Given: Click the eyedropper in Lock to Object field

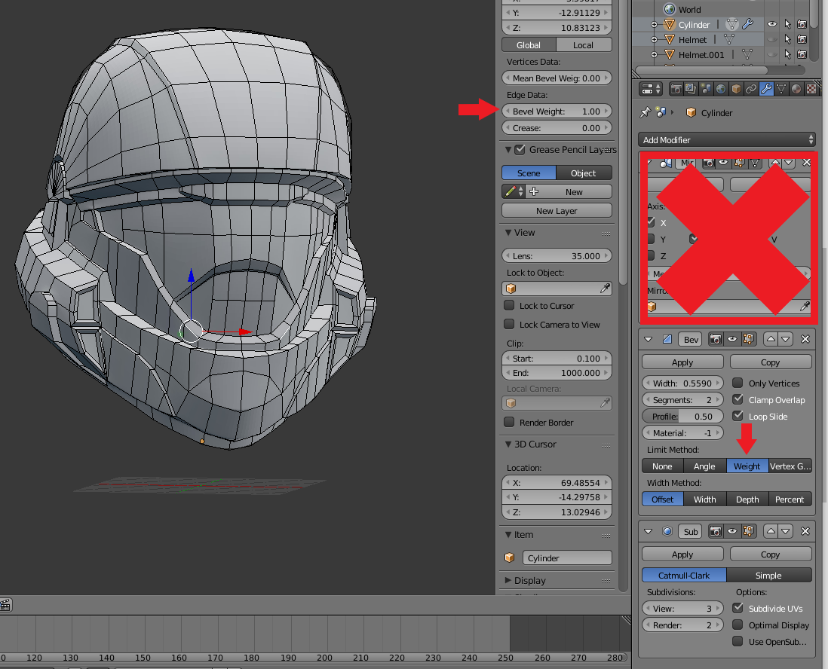Looking at the screenshot, I should click(605, 288).
